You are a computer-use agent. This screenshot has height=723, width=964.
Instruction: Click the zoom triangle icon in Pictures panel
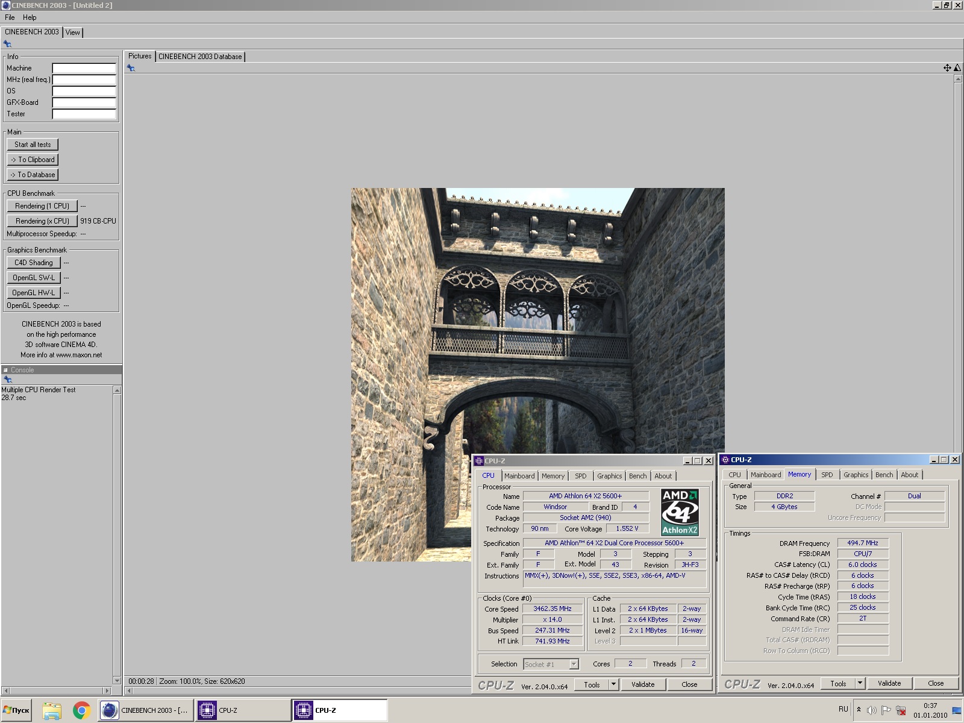(x=957, y=68)
